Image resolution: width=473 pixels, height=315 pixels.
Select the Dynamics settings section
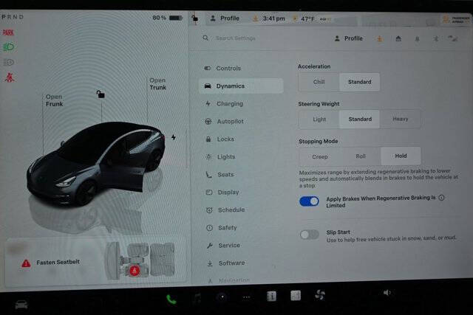point(241,86)
